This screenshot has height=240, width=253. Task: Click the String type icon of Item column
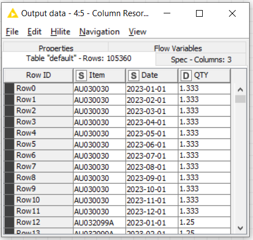pos(81,75)
